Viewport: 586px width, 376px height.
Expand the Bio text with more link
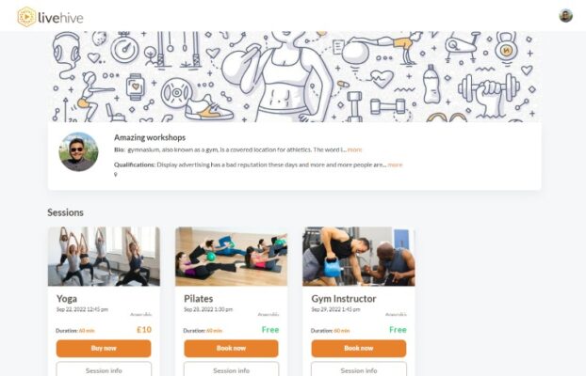(x=354, y=149)
